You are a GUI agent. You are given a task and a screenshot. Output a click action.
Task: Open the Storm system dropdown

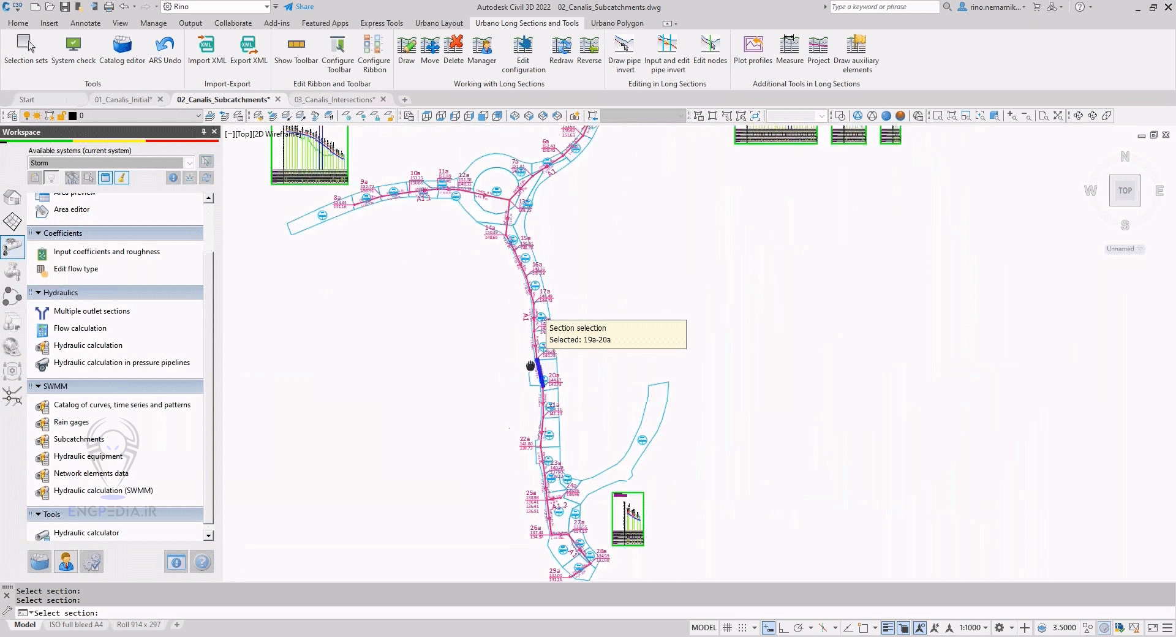189,163
